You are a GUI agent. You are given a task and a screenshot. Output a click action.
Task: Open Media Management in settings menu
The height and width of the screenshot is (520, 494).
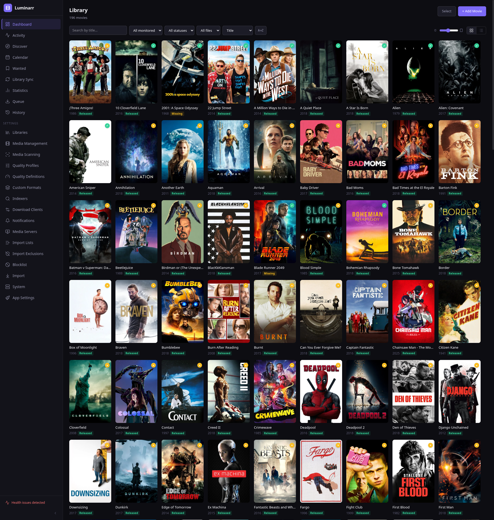coord(29,143)
